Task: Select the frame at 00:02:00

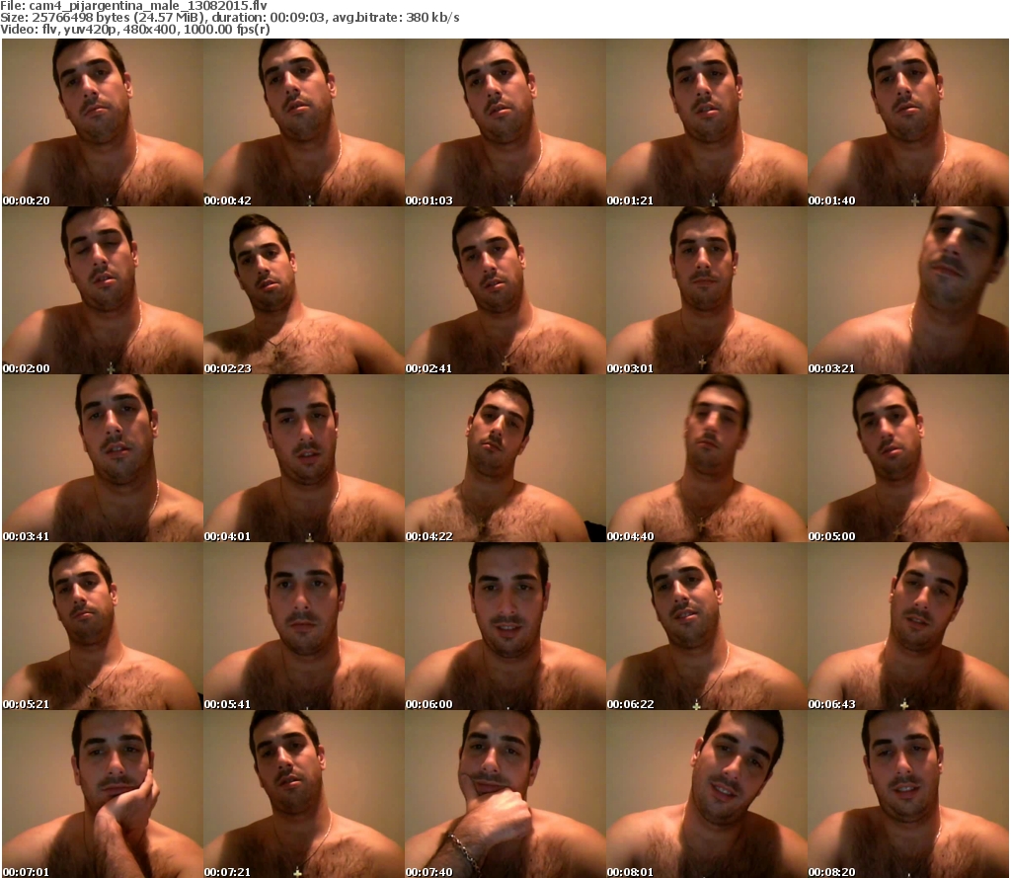Action: click(103, 290)
